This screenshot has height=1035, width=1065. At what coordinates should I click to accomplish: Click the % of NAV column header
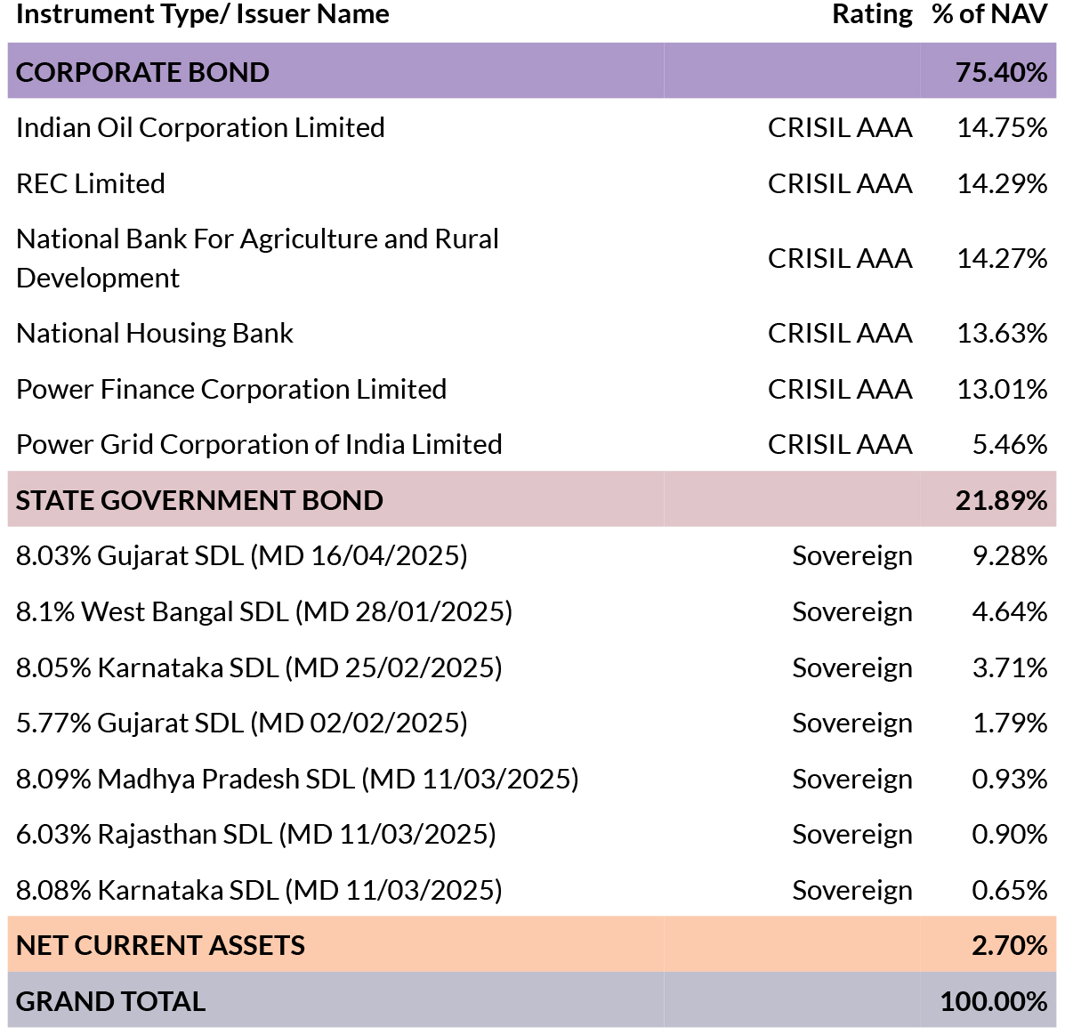coord(989,13)
